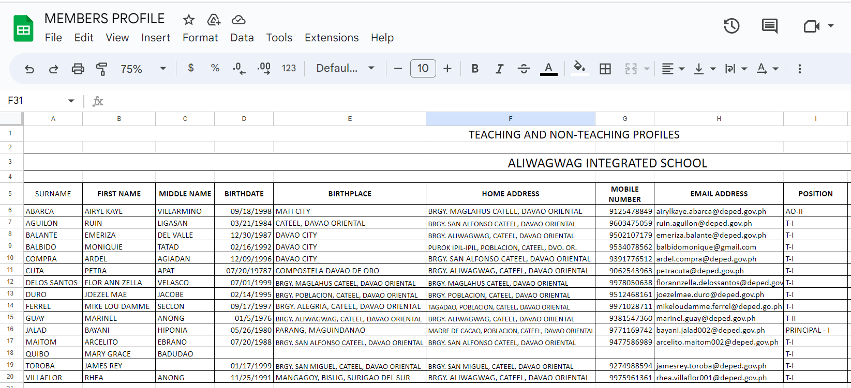The height and width of the screenshot is (388, 851).
Task: Select column F header
Action: pyautogui.click(x=511, y=119)
